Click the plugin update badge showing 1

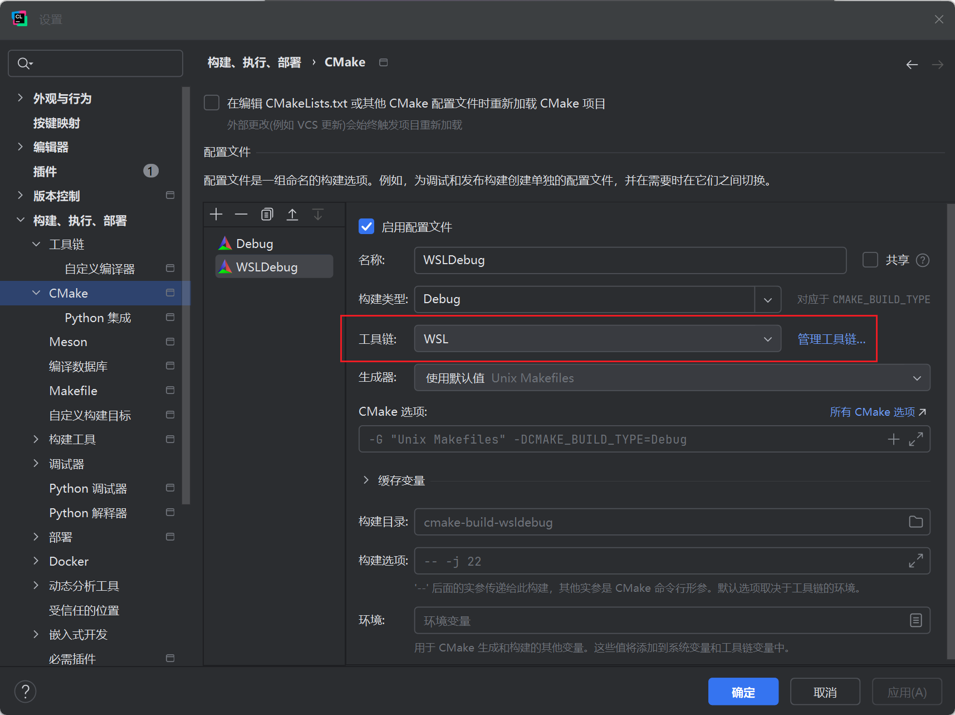(151, 171)
